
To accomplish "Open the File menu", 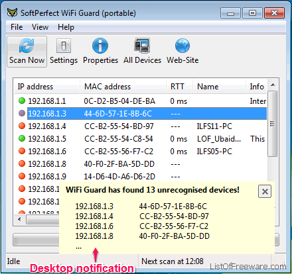I will (17, 27).
